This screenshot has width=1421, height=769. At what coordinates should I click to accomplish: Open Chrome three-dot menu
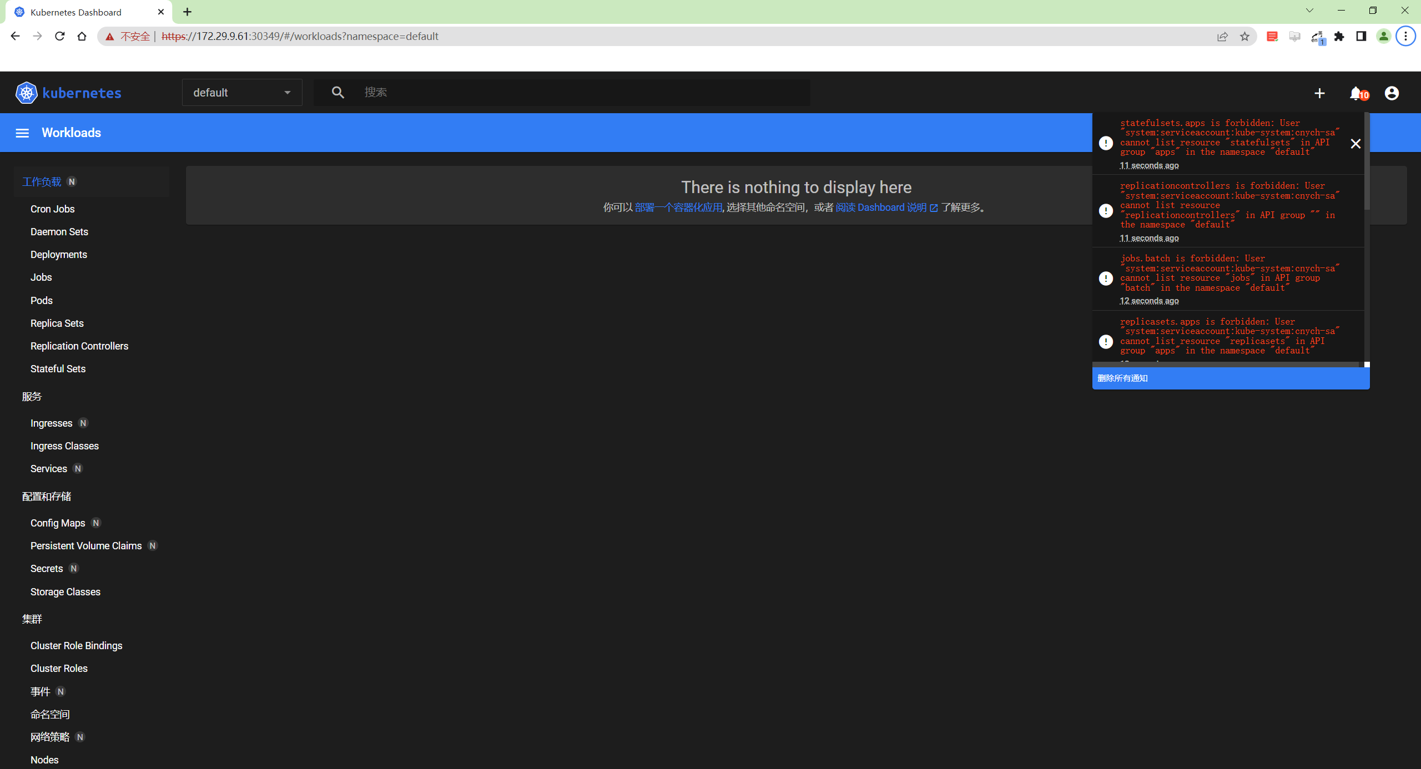coord(1405,37)
